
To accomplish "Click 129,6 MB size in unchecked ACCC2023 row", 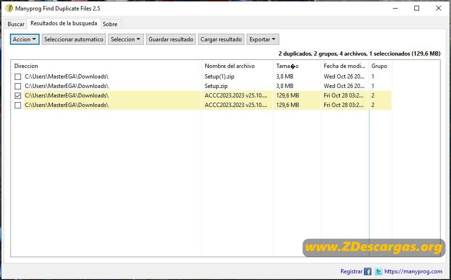I will point(288,105).
